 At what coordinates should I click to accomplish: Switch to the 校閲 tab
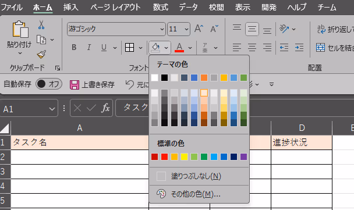click(x=216, y=7)
